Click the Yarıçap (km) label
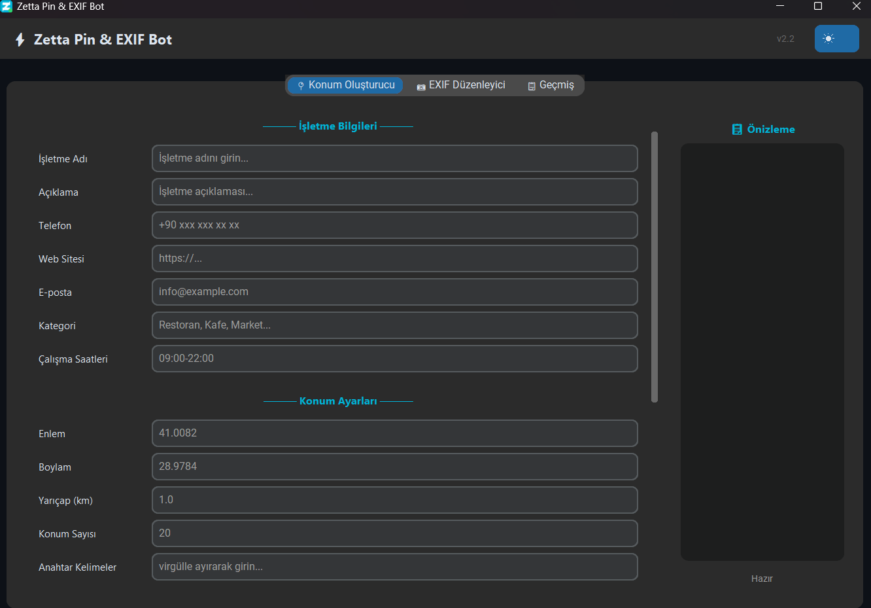This screenshot has width=871, height=608. [x=65, y=501]
